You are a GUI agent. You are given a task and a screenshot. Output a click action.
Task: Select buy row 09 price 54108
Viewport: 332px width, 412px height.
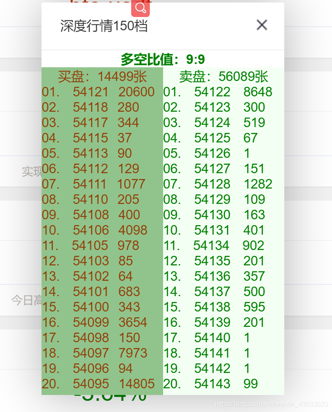click(x=91, y=215)
